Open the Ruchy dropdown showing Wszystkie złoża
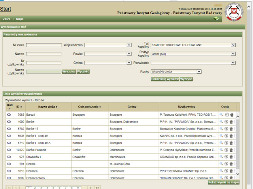This screenshot has height=189, width=253. tap(176, 72)
